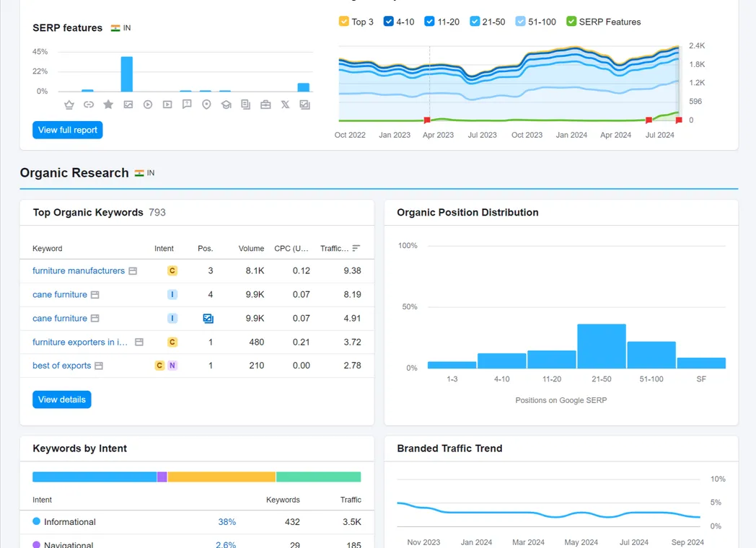Click the Volume column header
The height and width of the screenshot is (548, 756).
click(251, 249)
